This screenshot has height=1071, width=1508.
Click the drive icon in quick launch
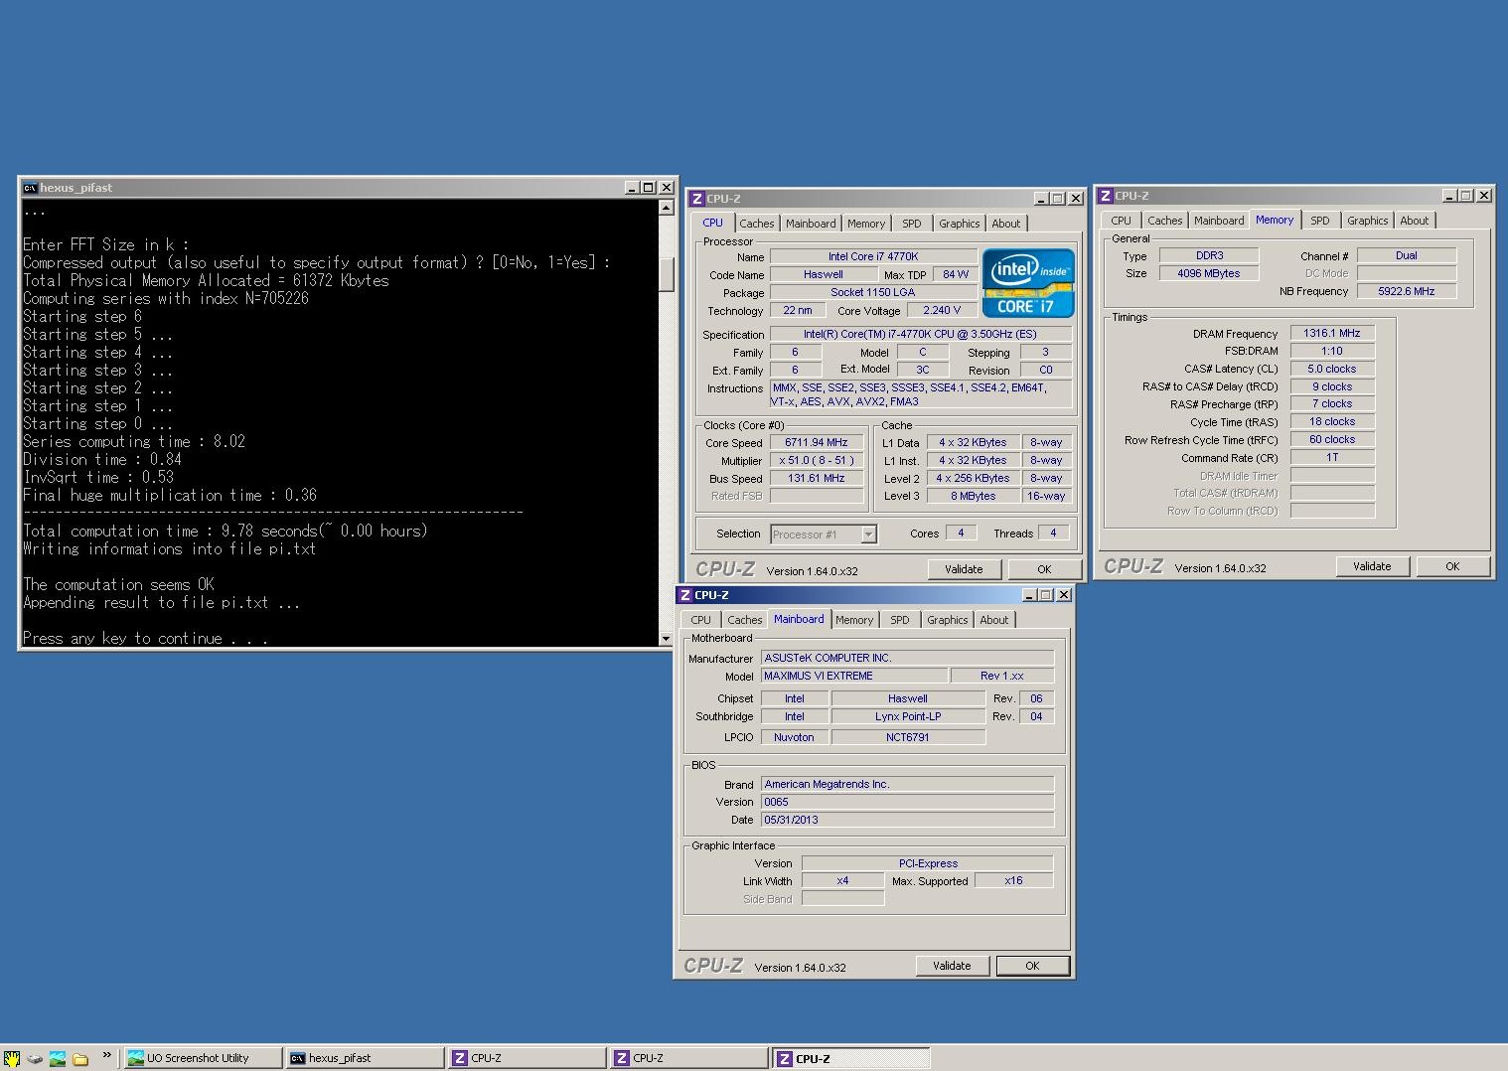tap(35, 1058)
